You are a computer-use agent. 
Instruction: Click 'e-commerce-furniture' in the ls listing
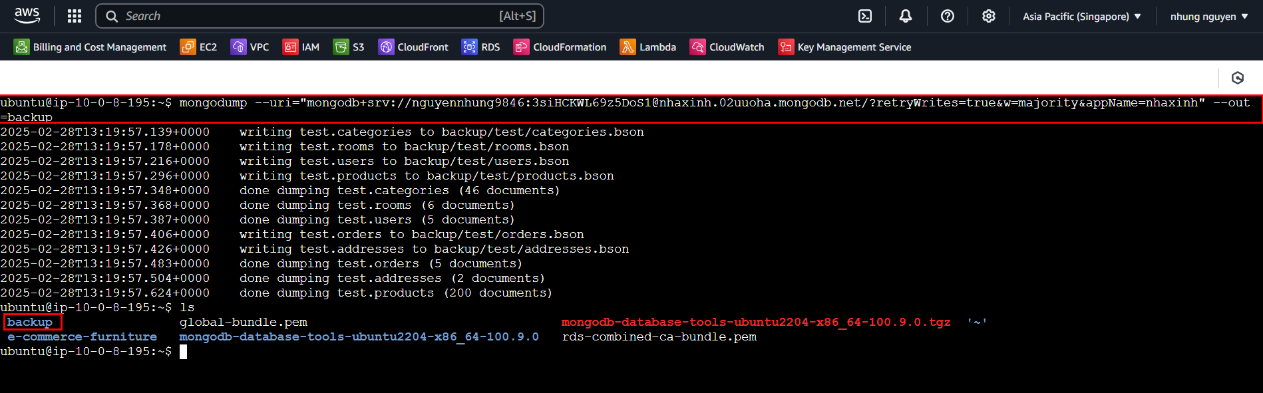[83, 337]
